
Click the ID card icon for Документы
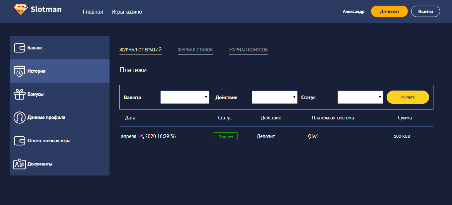pos(20,164)
